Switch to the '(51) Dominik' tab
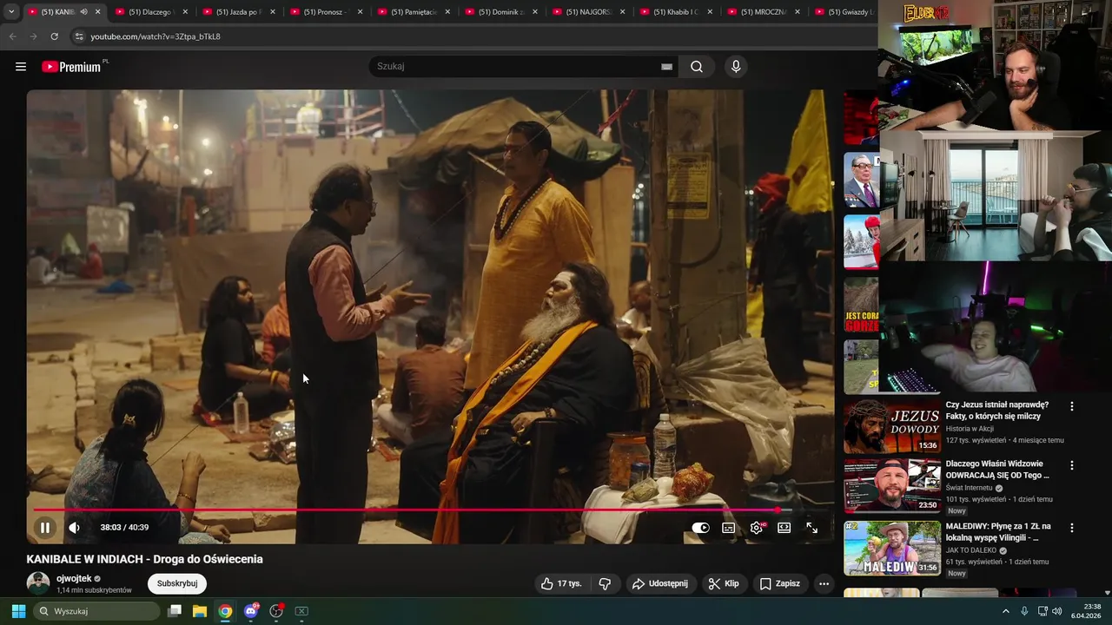1112x625 pixels. (500, 12)
